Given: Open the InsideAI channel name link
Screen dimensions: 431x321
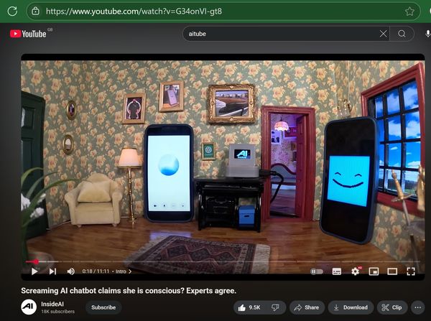Looking at the screenshot, I should tap(52, 304).
